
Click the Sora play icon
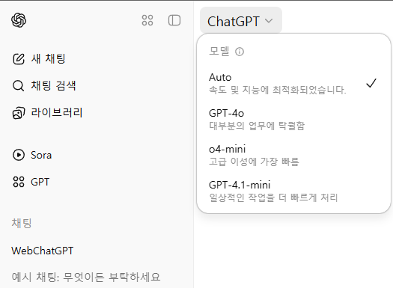click(19, 155)
